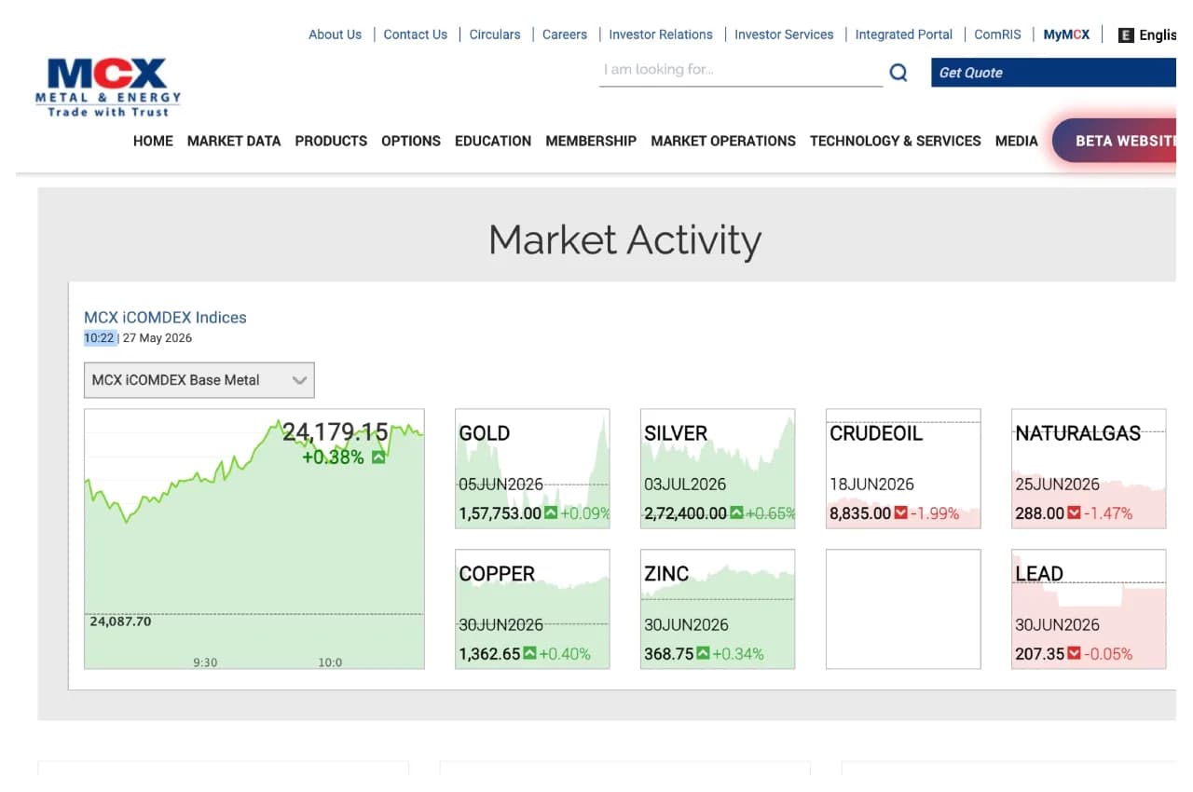This screenshot has width=1193, height=792.
Task: Open the NATURALGAS 25JUN2026 contract tile
Action: [x=1089, y=469]
